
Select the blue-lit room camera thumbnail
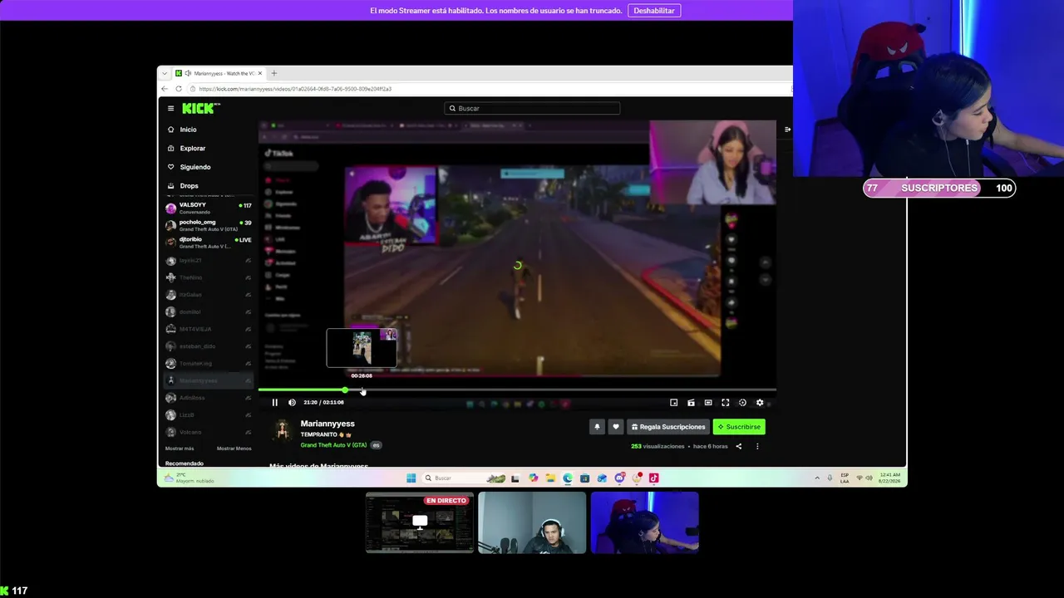(x=644, y=522)
